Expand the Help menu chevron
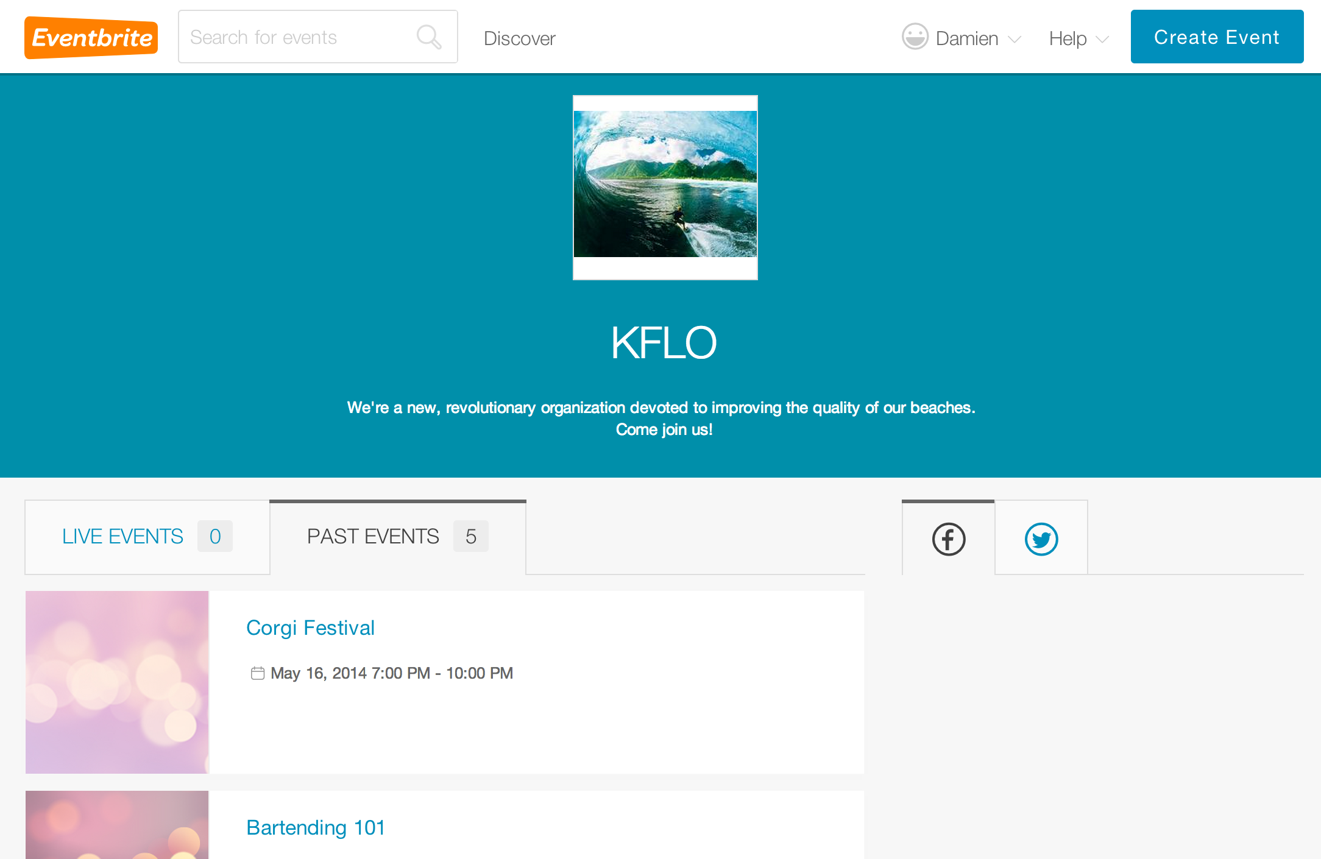 [1102, 40]
